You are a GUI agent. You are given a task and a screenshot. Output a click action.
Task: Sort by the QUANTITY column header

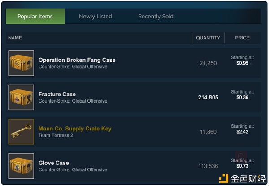click(x=208, y=38)
